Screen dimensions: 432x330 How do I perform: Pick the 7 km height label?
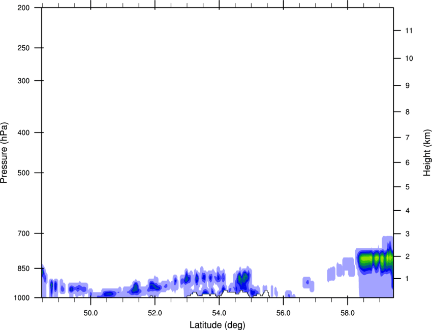pyautogui.click(x=408, y=138)
